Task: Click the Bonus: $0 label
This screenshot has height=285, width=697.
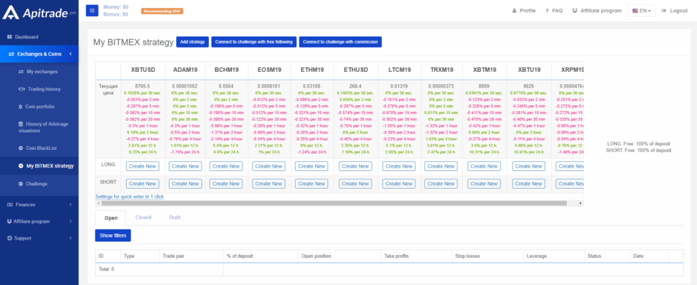Action: [116, 14]
